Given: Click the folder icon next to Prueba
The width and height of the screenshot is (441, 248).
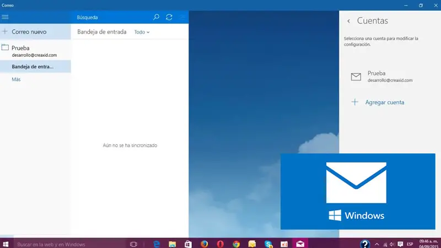Looking at the screenshot, I should pyautogui.click(x=5, y=47).
